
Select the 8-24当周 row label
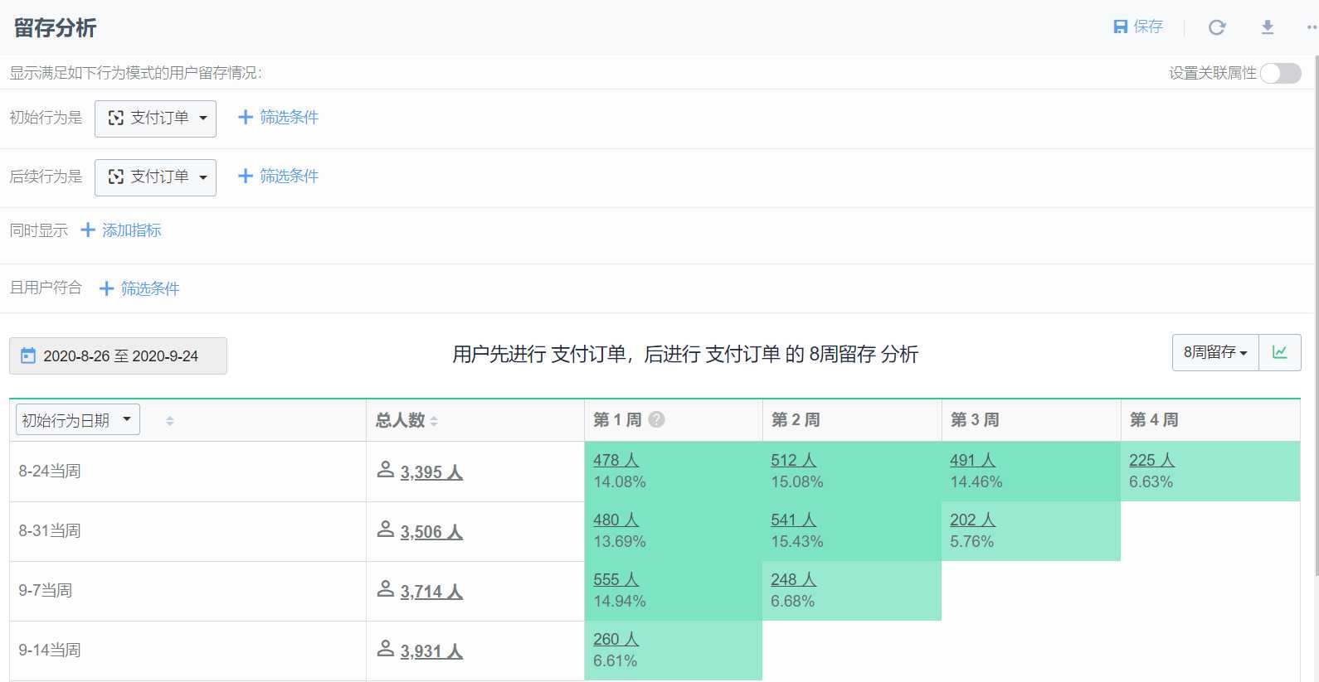50,471
